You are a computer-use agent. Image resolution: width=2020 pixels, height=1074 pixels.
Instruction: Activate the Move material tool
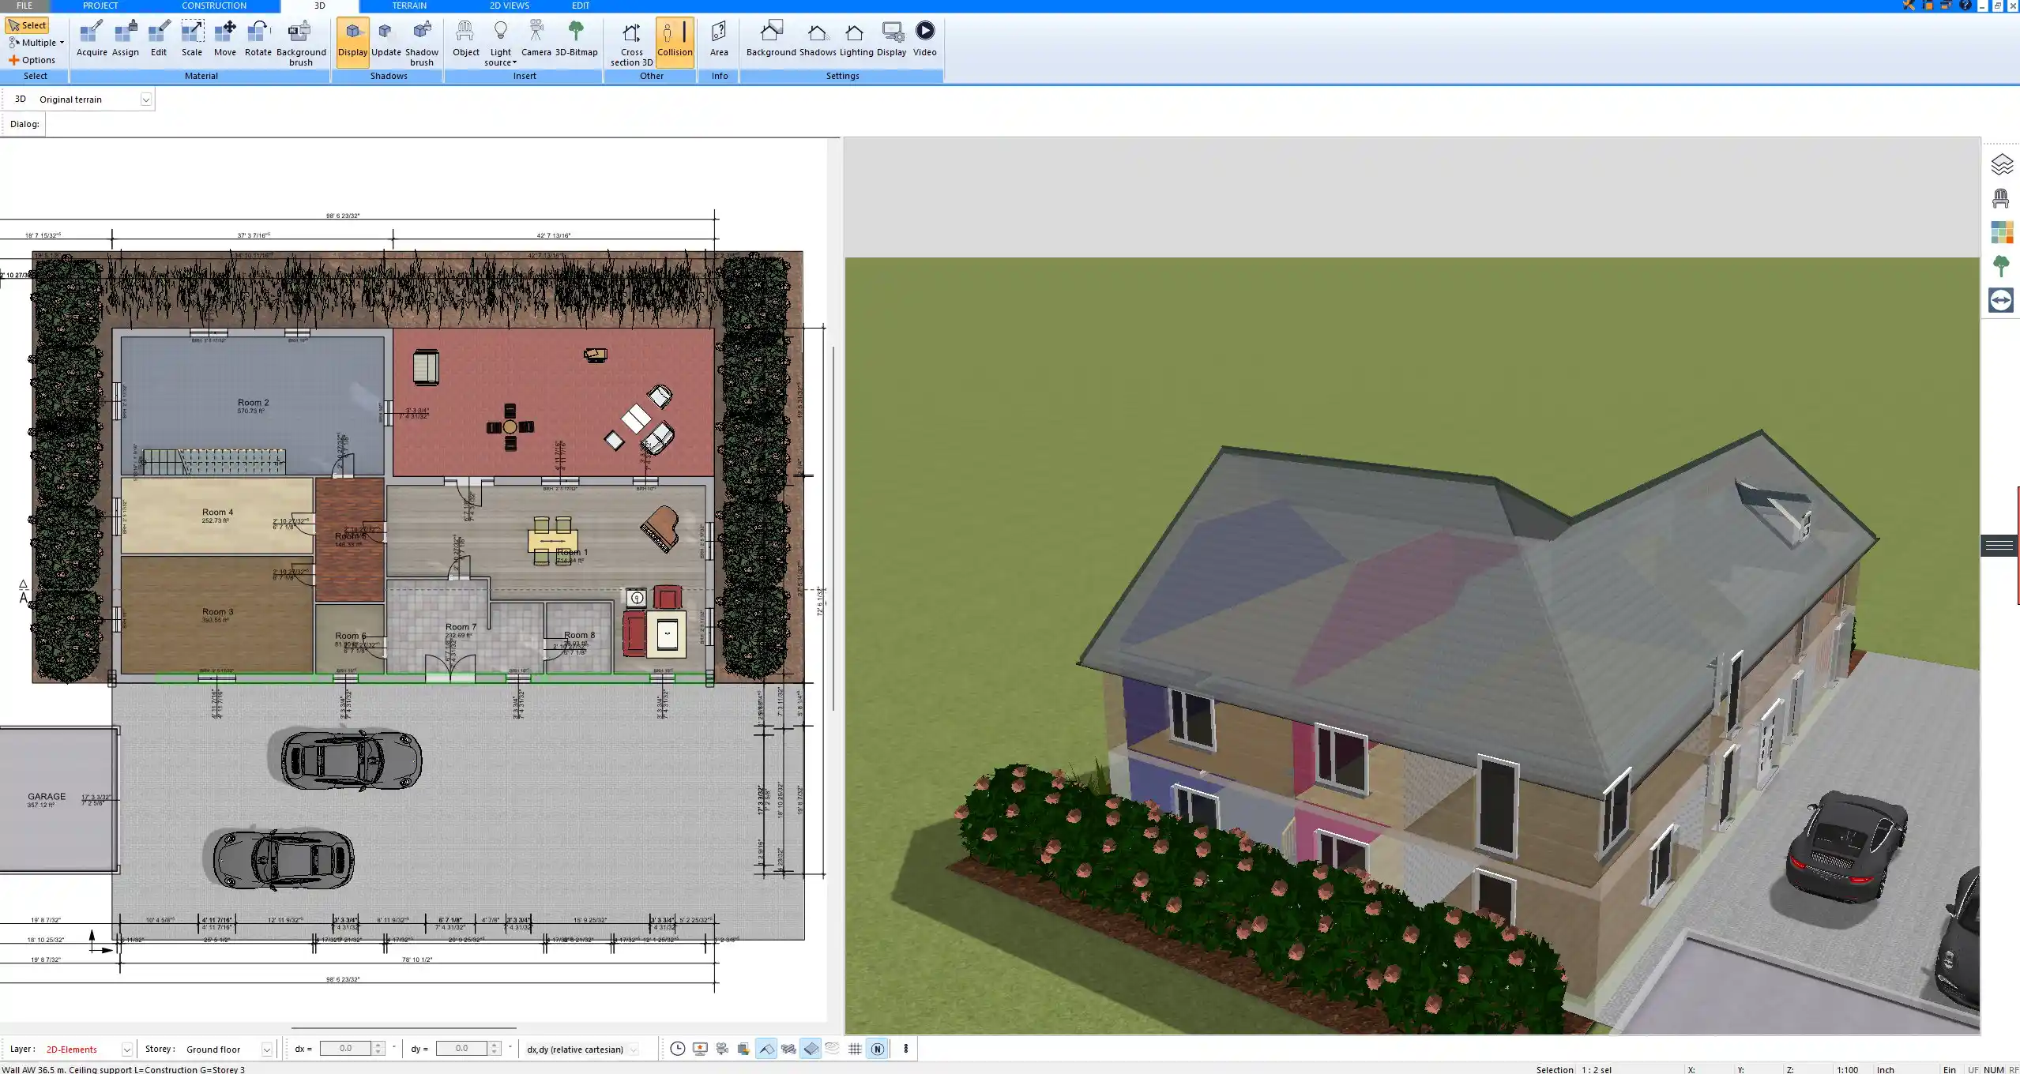[225, 39]
